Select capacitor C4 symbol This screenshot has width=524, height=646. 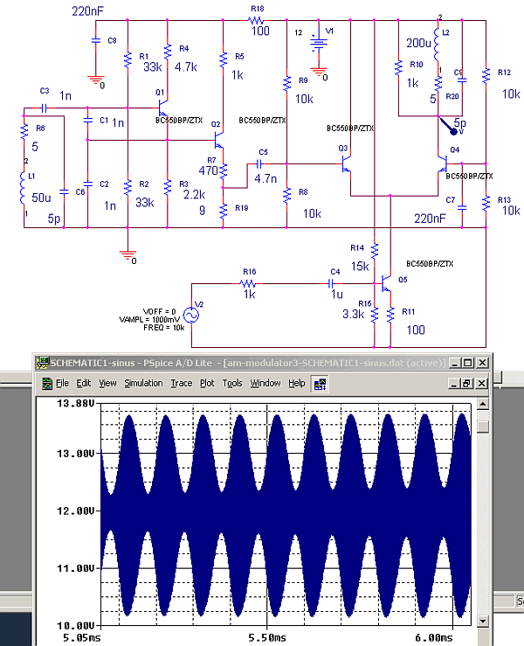331,283
